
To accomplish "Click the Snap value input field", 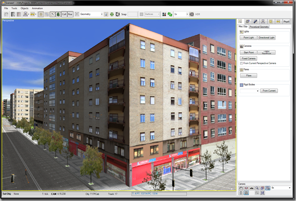I will 132,14.
